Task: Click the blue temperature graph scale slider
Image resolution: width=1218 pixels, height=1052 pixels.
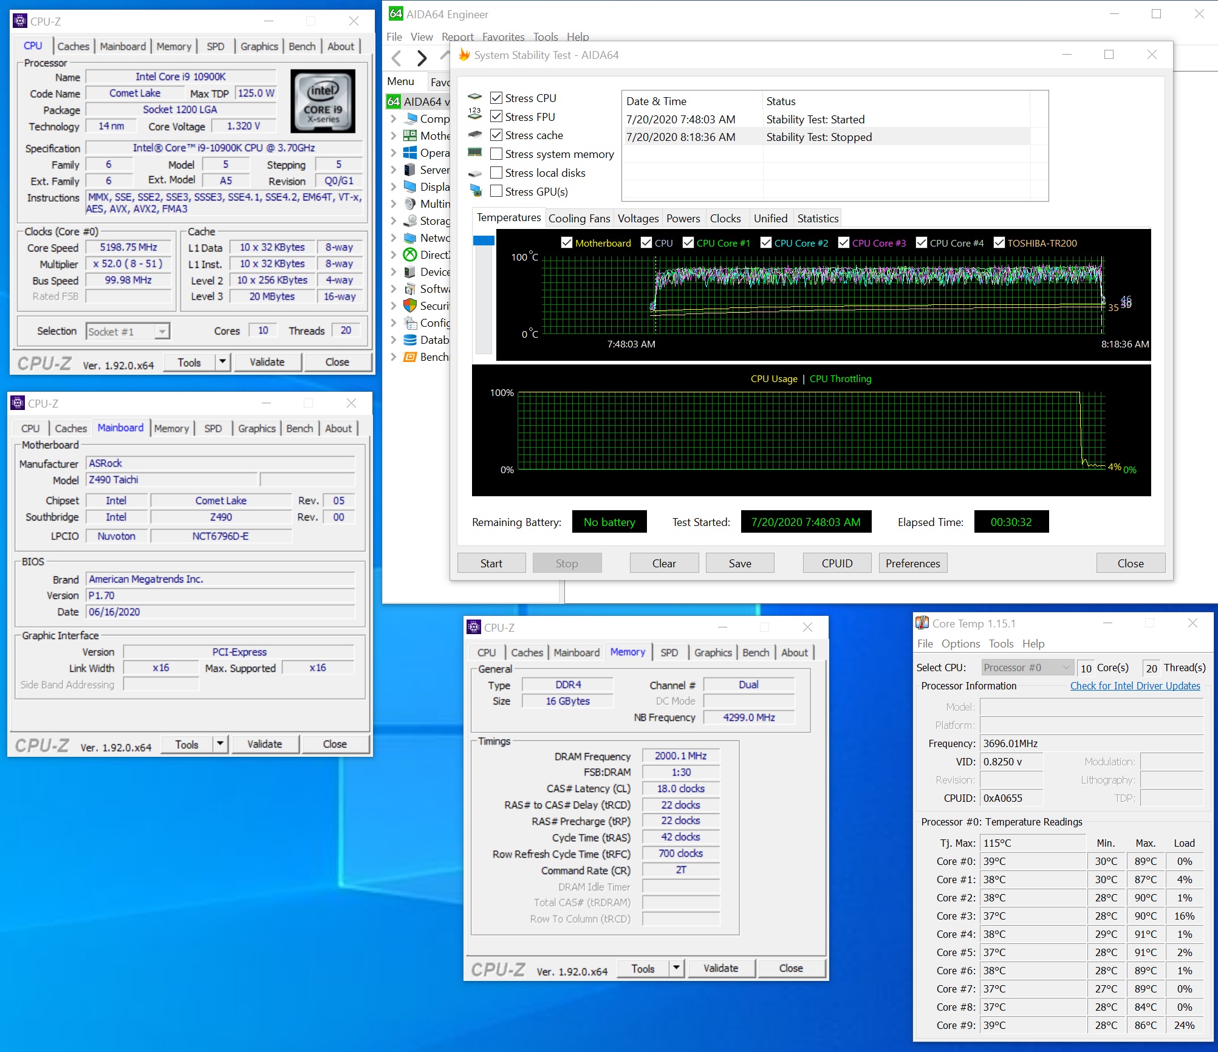Action: click(x=484, y=241)
